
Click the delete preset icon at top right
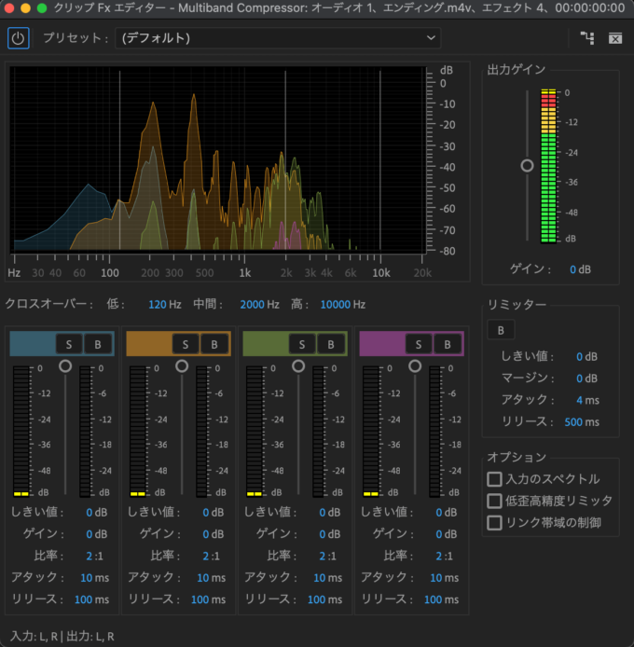click(x=615, y=38)
